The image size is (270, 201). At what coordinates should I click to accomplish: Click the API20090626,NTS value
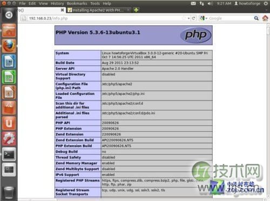click(117, 146)
